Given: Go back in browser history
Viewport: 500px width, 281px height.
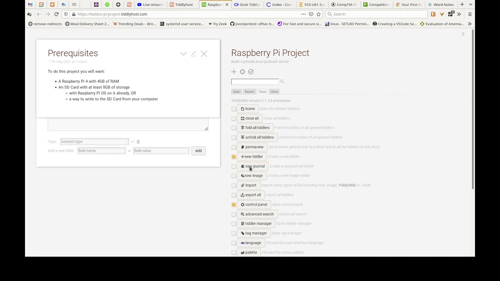Looking at the screenshot, I should [x=39, y=14].
